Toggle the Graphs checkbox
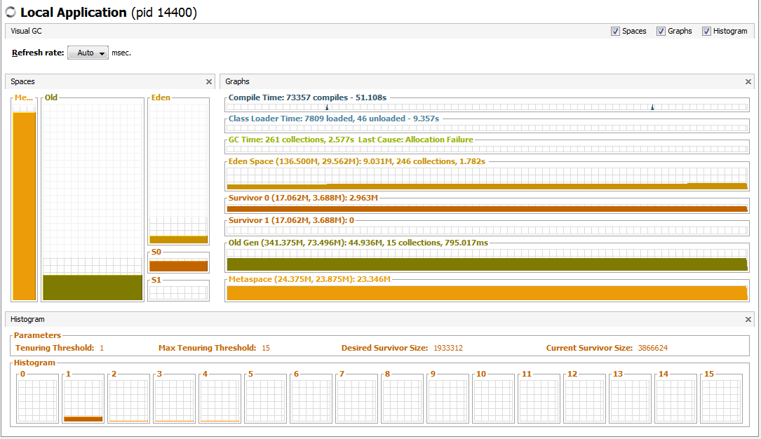The width and height of the screenshot is (761, 439). pos(661,31)
